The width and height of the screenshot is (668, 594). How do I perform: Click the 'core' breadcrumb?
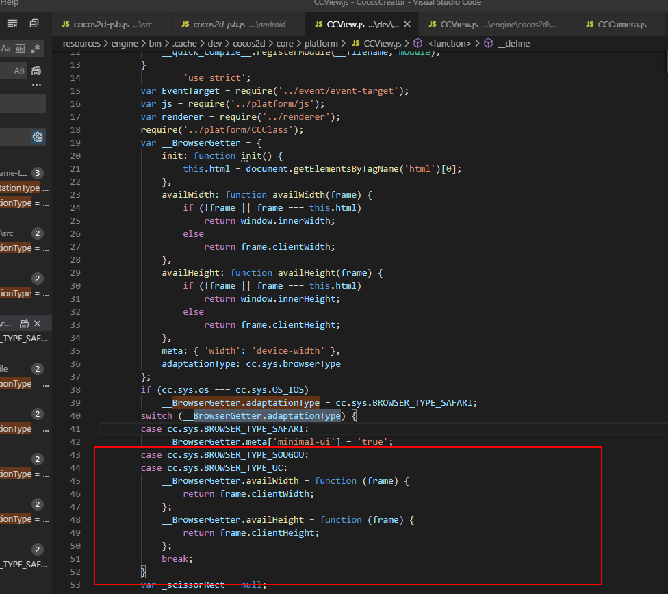click(285, 44)
